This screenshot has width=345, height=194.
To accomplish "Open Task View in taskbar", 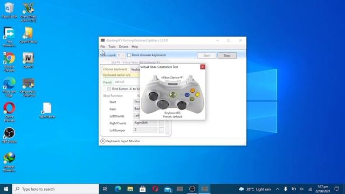I will (105, 189).
